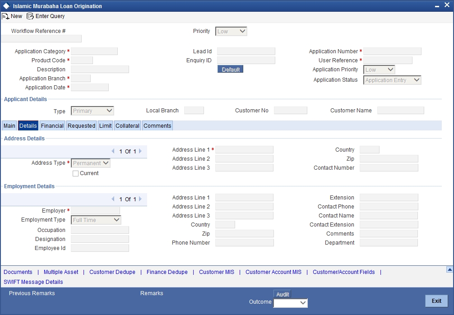Viewport: 454px width, 315px height.
Task: Open the Finance Dedupe link
Action: 167,272
